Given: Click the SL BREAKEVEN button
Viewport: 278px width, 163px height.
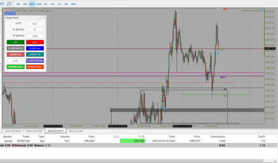Looking at the screenshot, I should [x=16, y=48].
